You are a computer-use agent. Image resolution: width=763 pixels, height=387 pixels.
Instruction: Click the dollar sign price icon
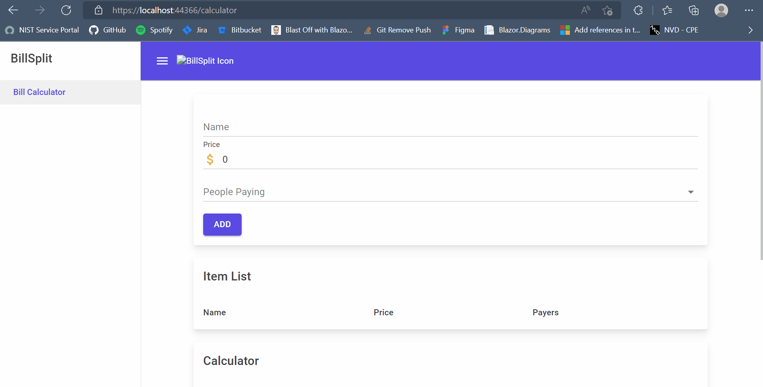210,159
